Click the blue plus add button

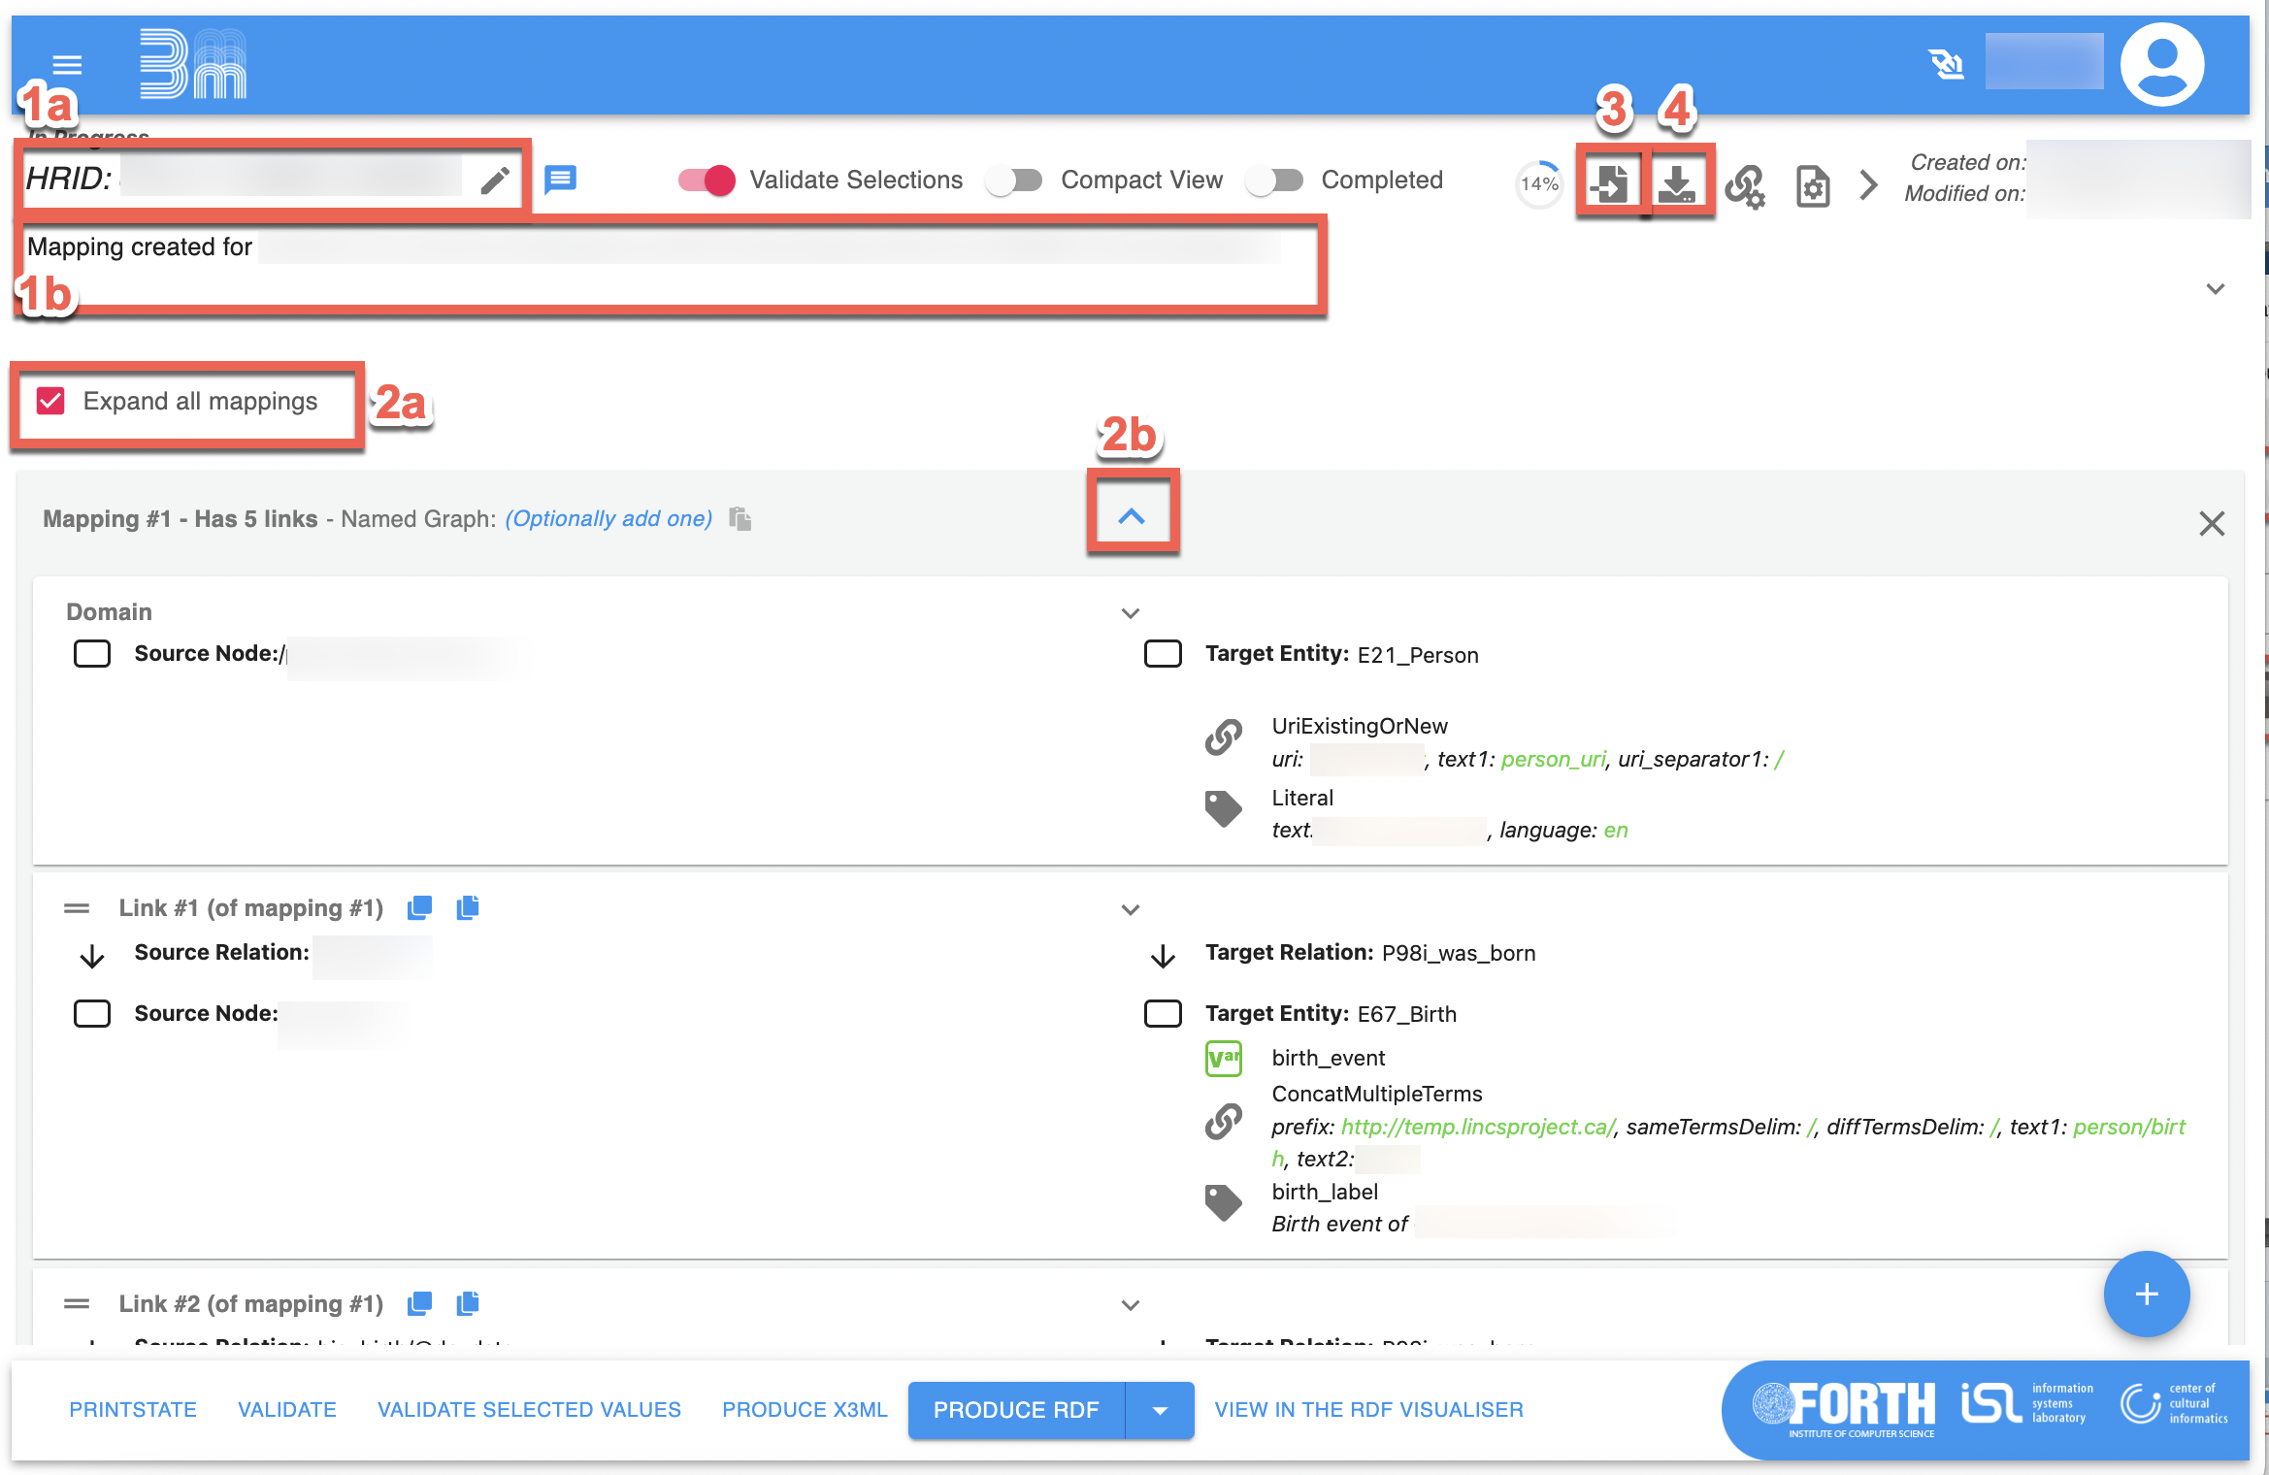[2146, 1295]
